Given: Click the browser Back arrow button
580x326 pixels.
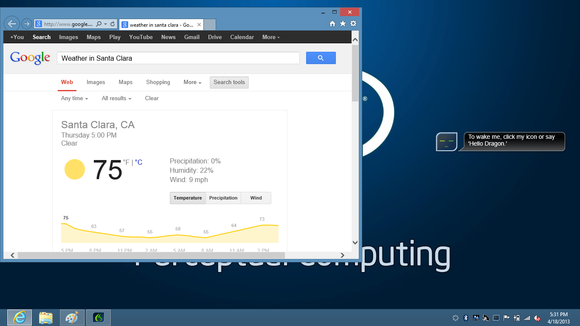Looking at the screenshot, I should (12, 24).
